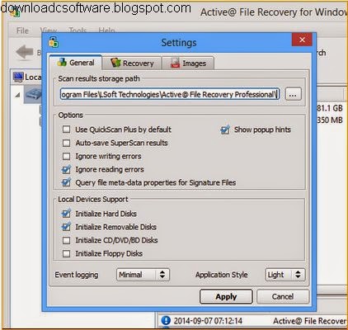
Task: Click the Apply button
Action: 226,296
